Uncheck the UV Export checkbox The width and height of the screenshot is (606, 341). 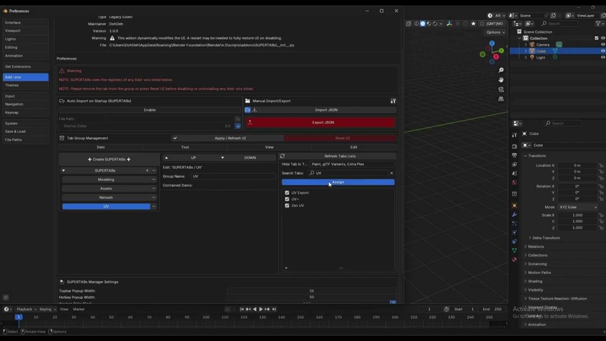coord(287,193)
